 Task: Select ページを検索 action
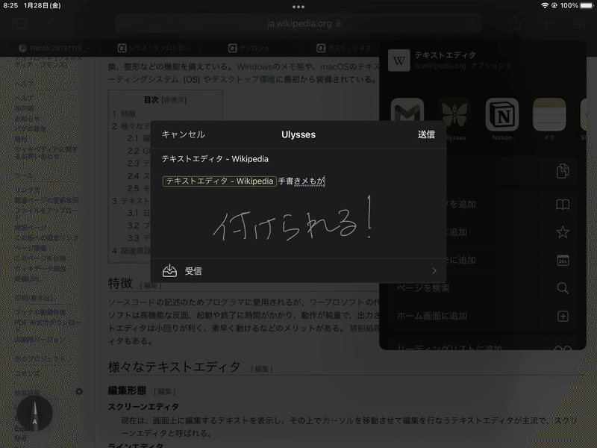[423, 288]
